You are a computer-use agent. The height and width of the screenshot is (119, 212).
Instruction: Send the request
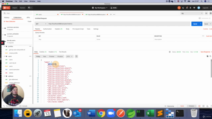(195, 24)
